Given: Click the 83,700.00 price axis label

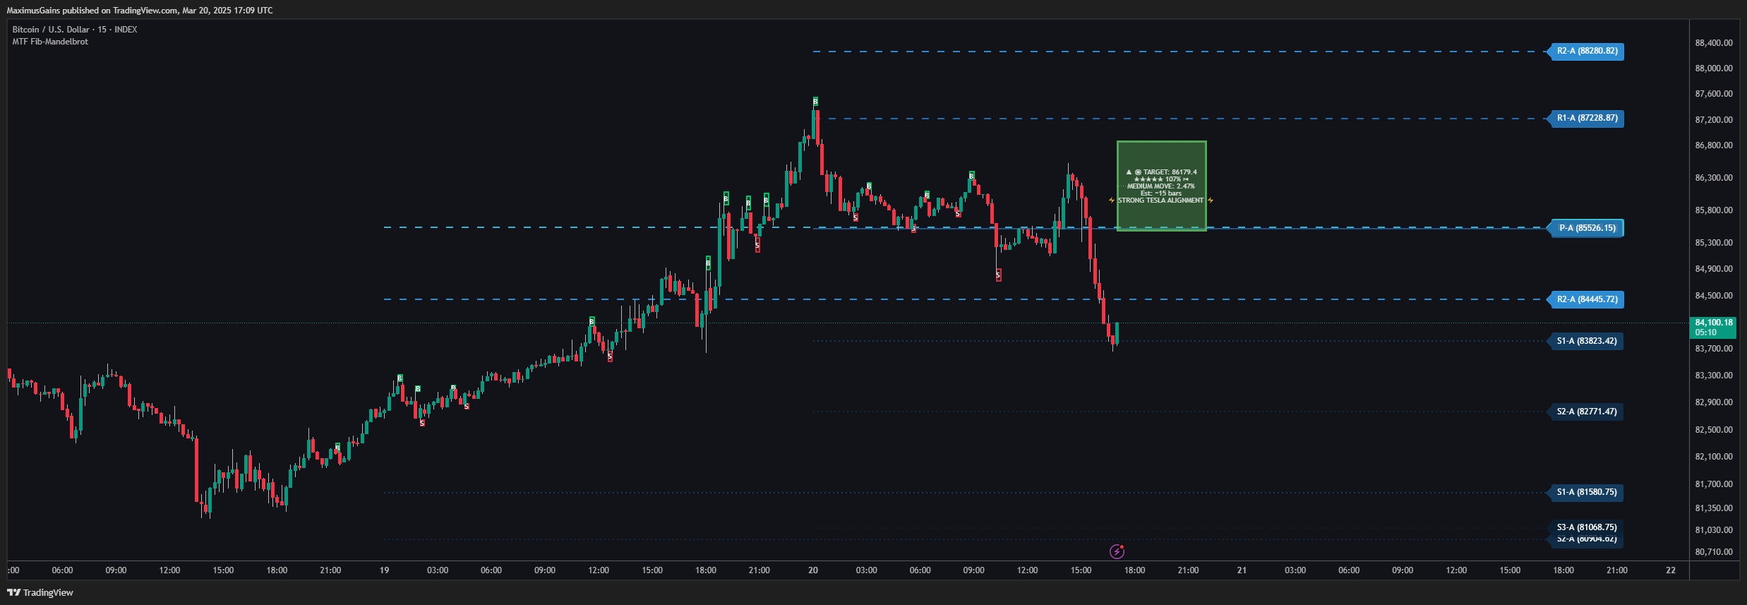Looking at the screenshot, I should [x=1713, y=349].
